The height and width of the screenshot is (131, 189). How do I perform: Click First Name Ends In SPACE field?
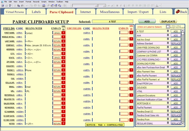(57, 33)
